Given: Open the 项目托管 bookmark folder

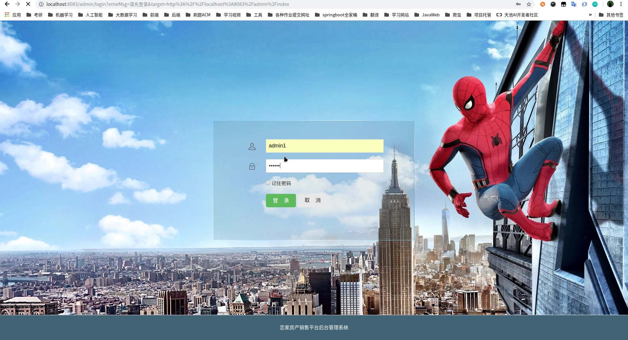Looking at the screenshot, I should click(x=479, y=15).
